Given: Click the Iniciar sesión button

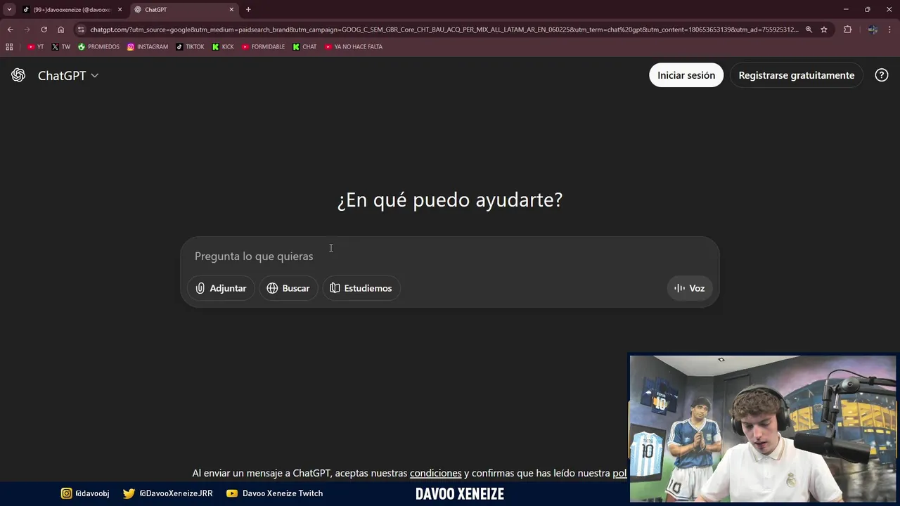Looking at the screenshot, I should tap(686, 75).
